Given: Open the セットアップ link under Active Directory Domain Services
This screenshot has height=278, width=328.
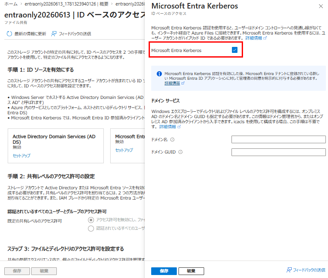Looking at the screenshot, I should point(21,156).
